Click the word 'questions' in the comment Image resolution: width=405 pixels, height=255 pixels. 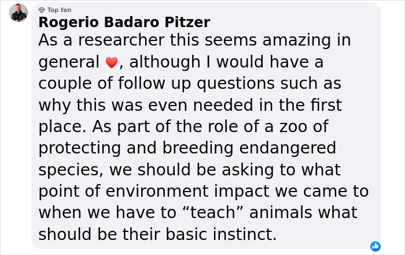pos(236,84)
